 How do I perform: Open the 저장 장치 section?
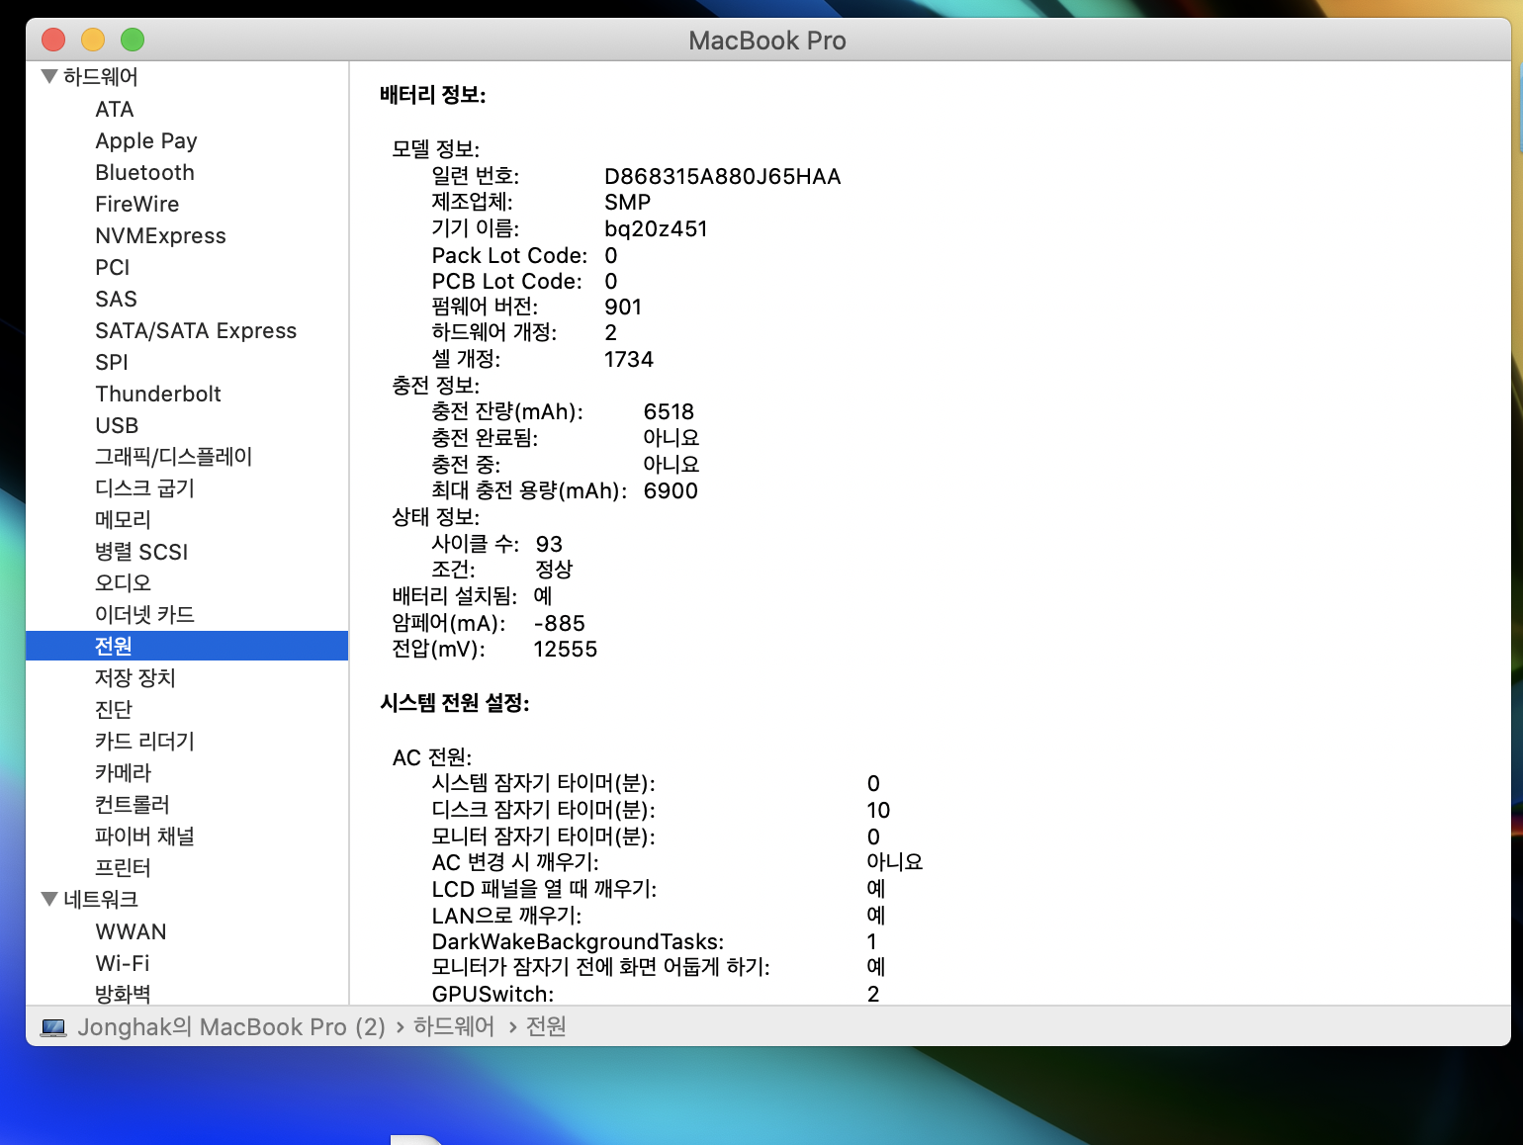pos(134,678)
